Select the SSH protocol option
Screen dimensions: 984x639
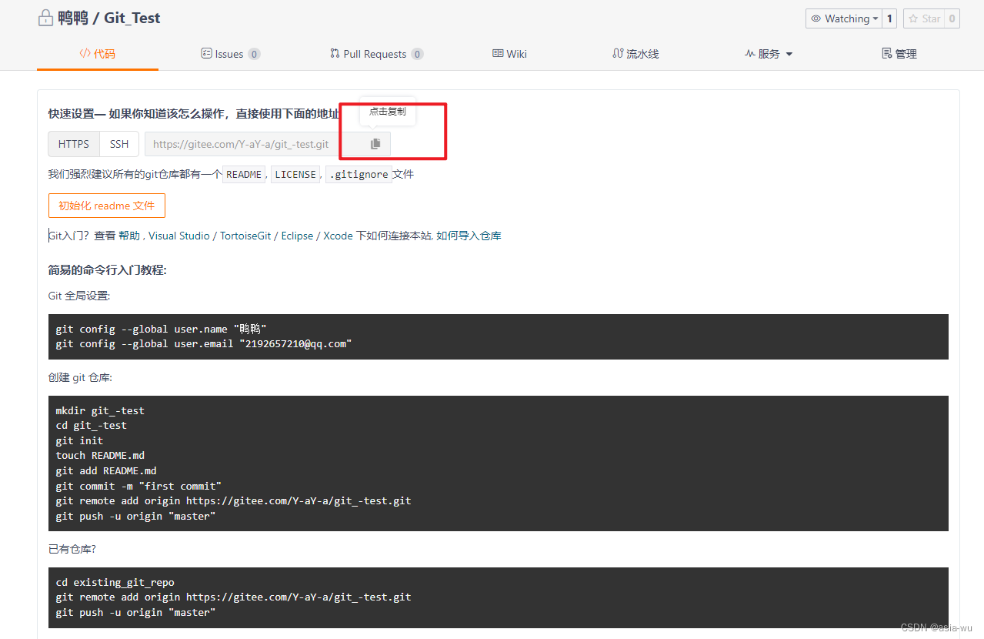[119, 144]
